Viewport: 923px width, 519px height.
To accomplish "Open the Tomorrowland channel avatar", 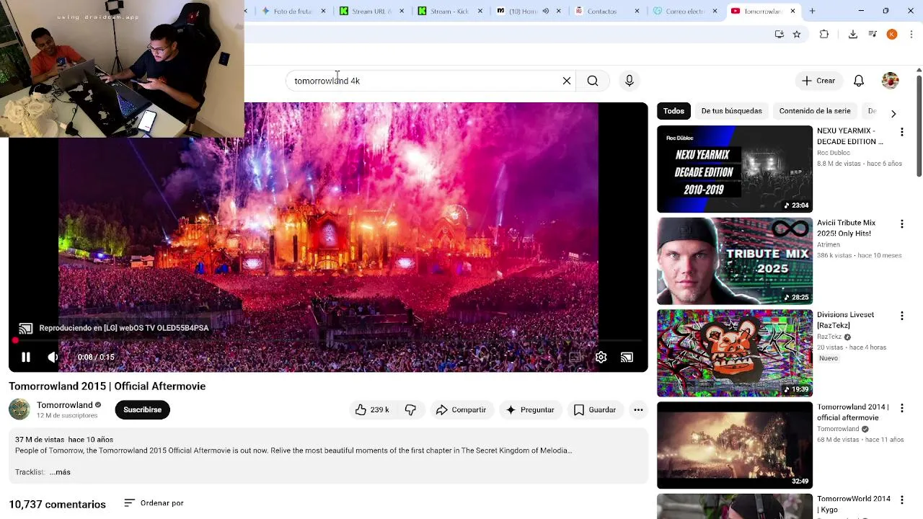I will pyautogui.click(x=19, y=409).
